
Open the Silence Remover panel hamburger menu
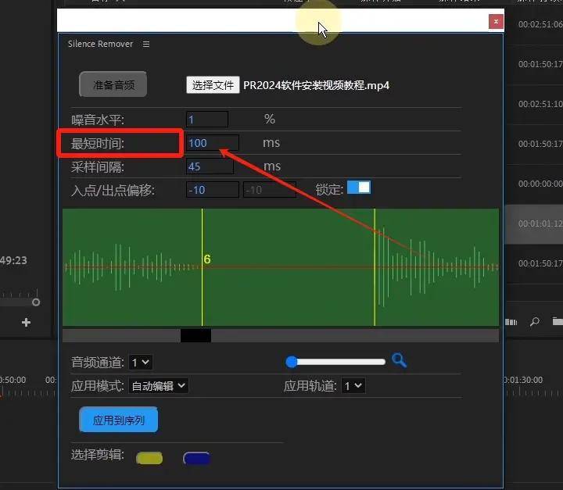click(x=145, y=44)
